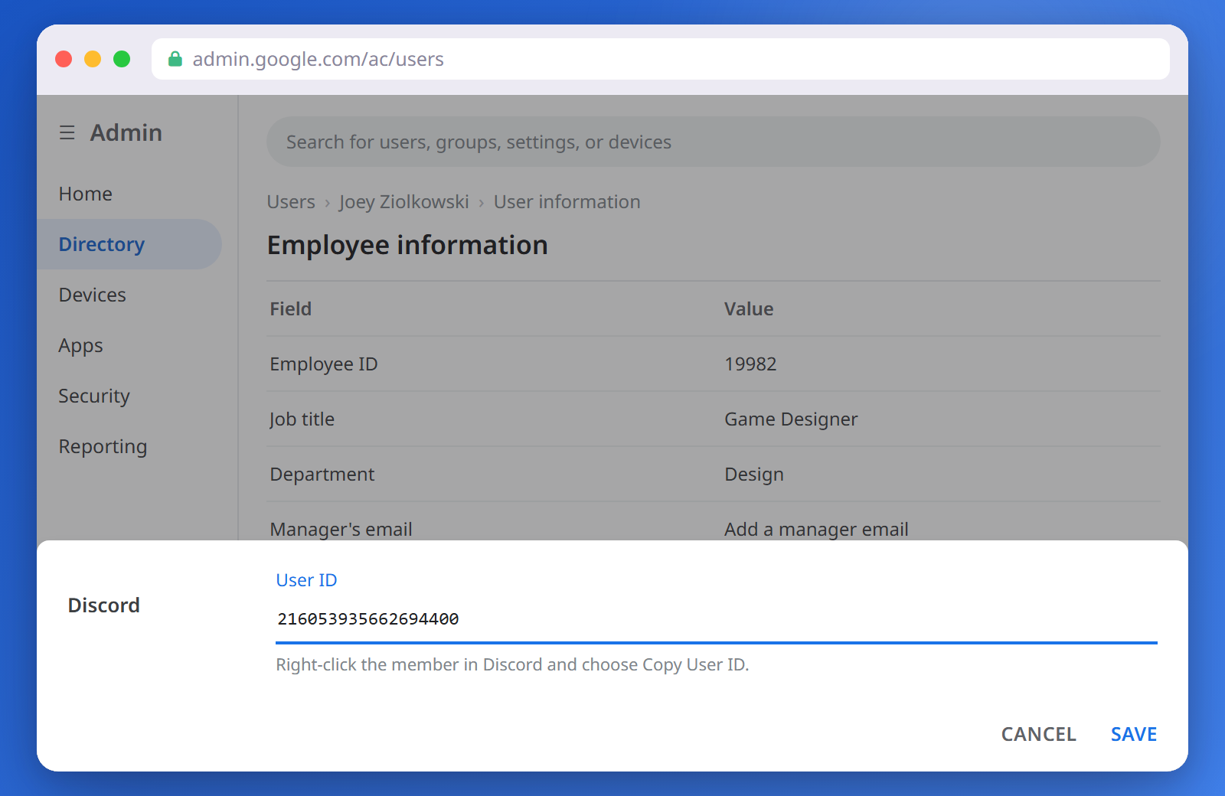This screenshot has height=796, width=1225.
Task: Save the Discord User ID
Action: click(1134, 734)
